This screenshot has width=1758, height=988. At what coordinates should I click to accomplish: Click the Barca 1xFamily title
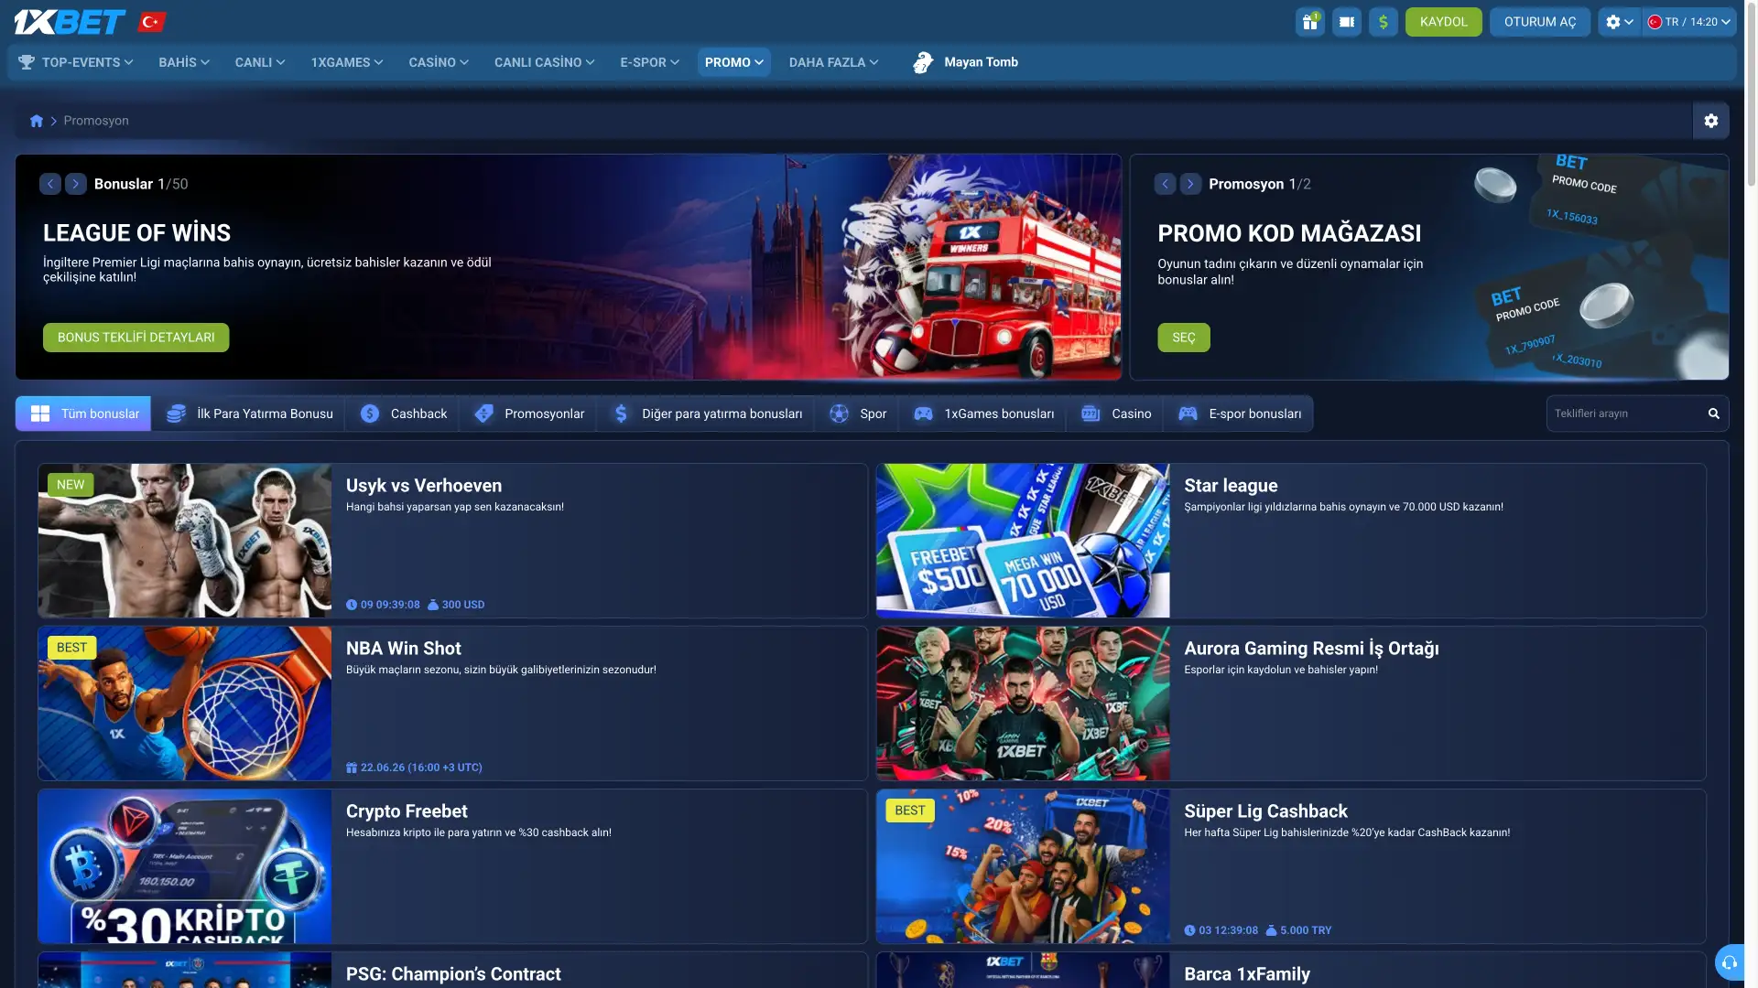(1247, 974)
